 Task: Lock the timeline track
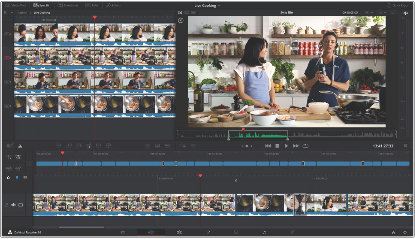[x=7, y=205]
